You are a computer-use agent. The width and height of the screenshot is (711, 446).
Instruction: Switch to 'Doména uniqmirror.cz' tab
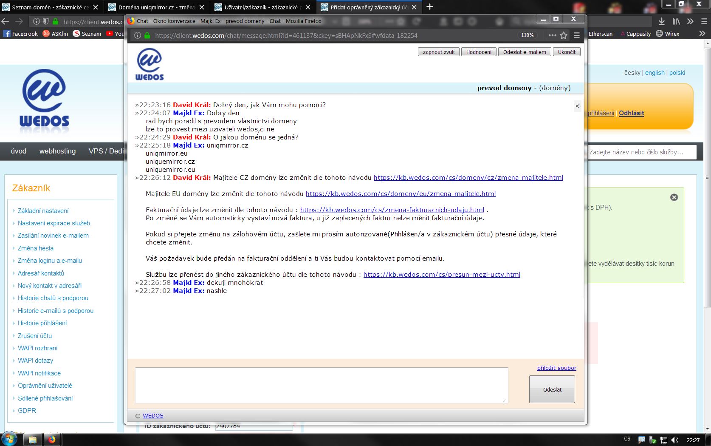coord(157,7)
